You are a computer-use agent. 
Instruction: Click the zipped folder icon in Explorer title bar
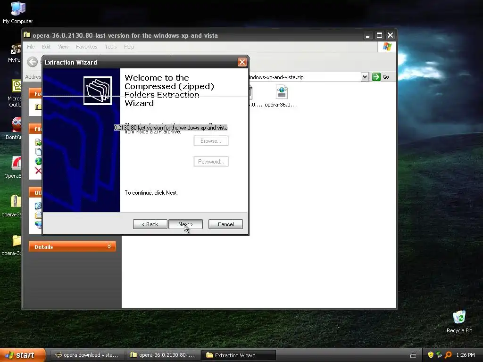27,35
